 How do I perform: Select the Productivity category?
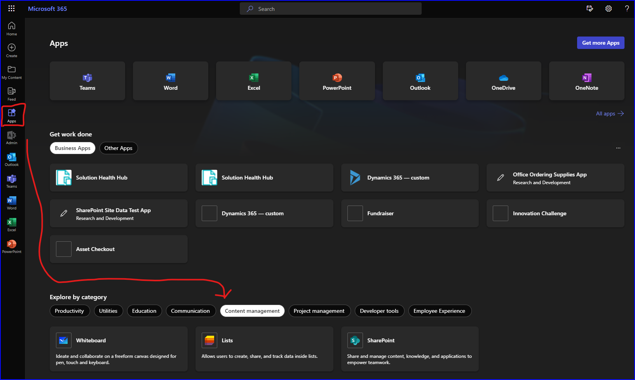click(70, 311)
